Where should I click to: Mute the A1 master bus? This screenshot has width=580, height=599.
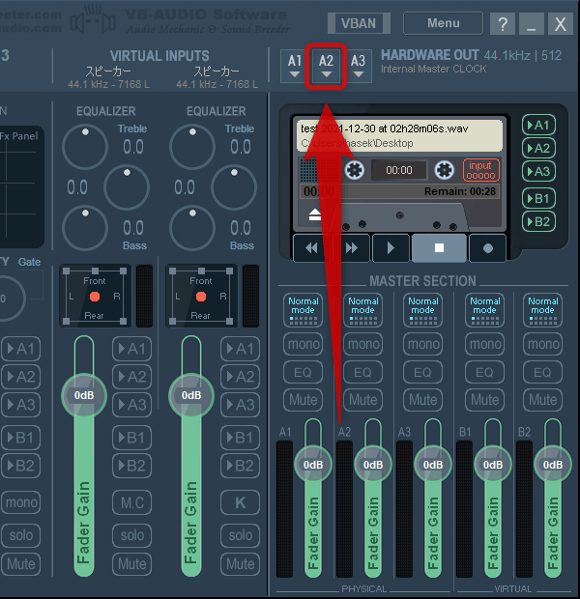coord(303,400)
